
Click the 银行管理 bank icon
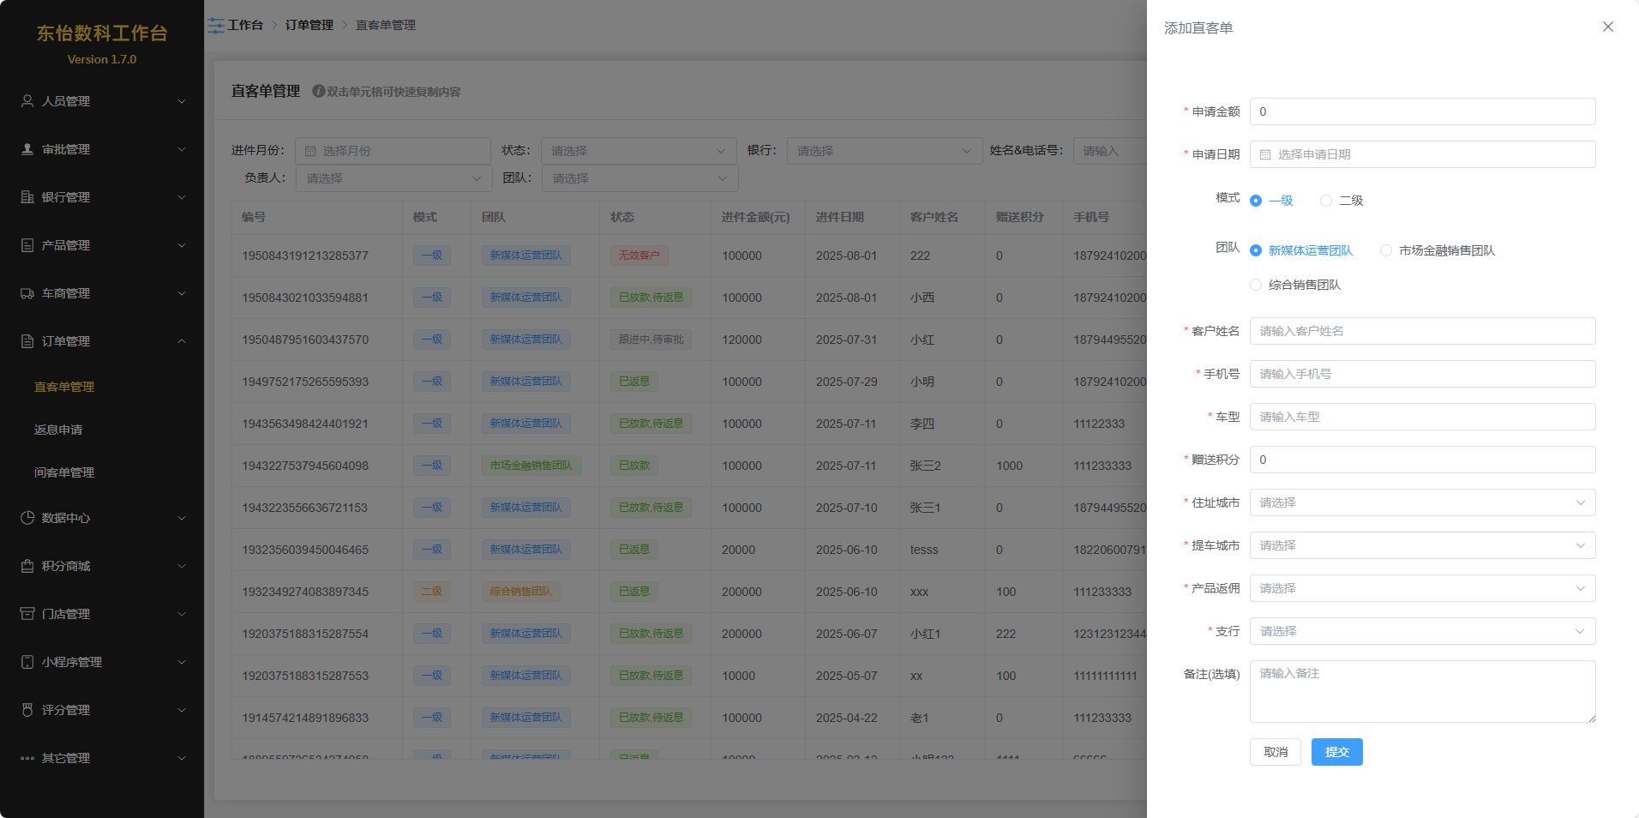tap(27, 197)
